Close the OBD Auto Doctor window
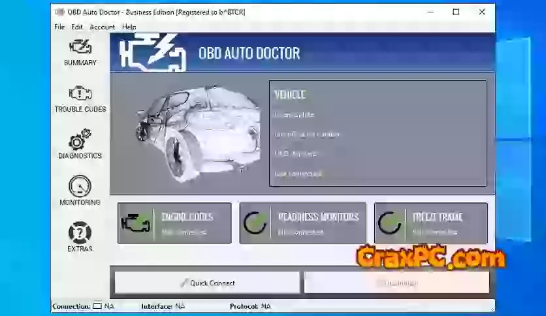Image resolution: width=546 pixels, height=316 pixels. [482, 12]
